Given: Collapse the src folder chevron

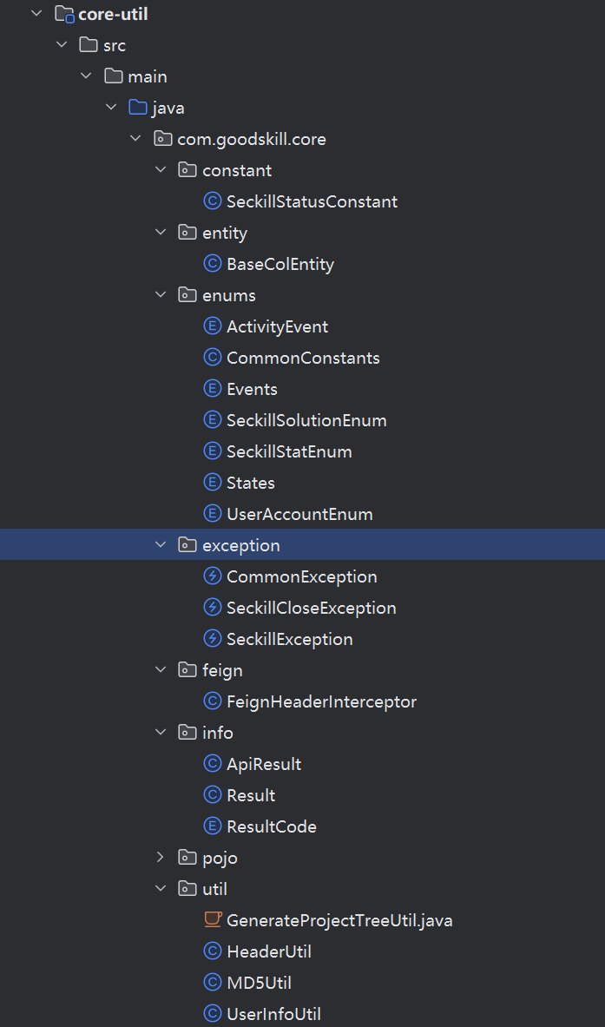Looking at the screenshot, I should pyautogui.click(x=62, y=45).
